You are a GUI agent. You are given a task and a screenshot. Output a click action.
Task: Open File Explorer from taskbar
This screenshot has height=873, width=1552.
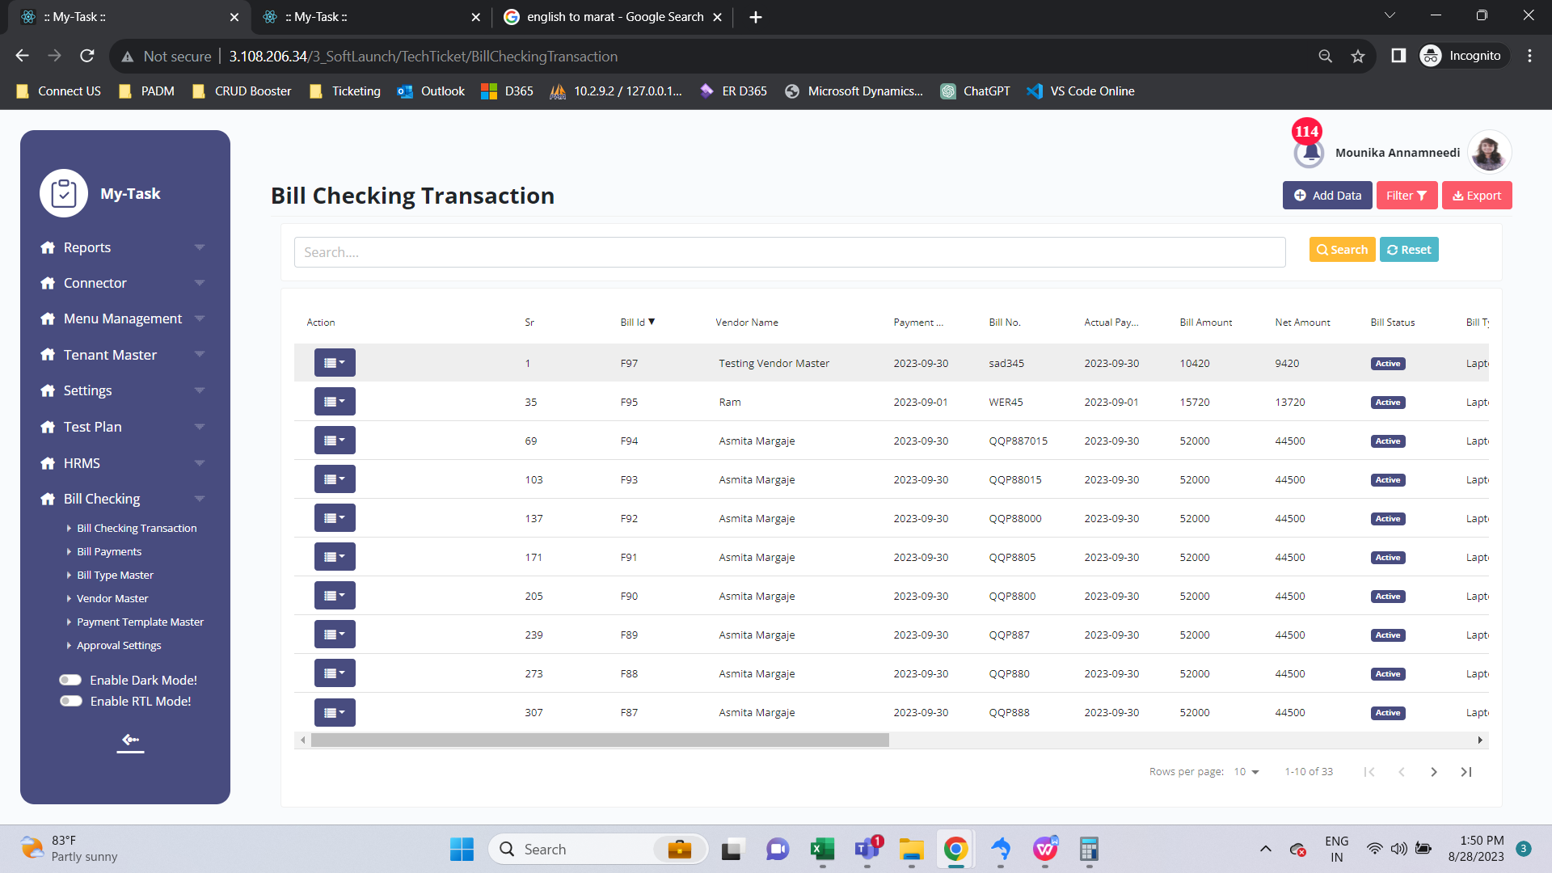[x=912, y=849]
